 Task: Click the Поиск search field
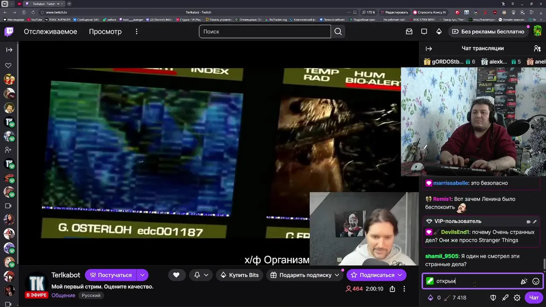coord(264,32)
